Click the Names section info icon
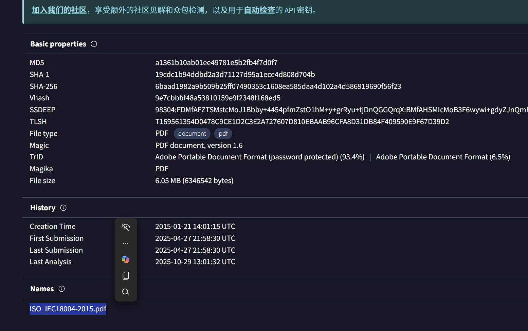Viewport: 528px width, 331px height. pos(61,289)
